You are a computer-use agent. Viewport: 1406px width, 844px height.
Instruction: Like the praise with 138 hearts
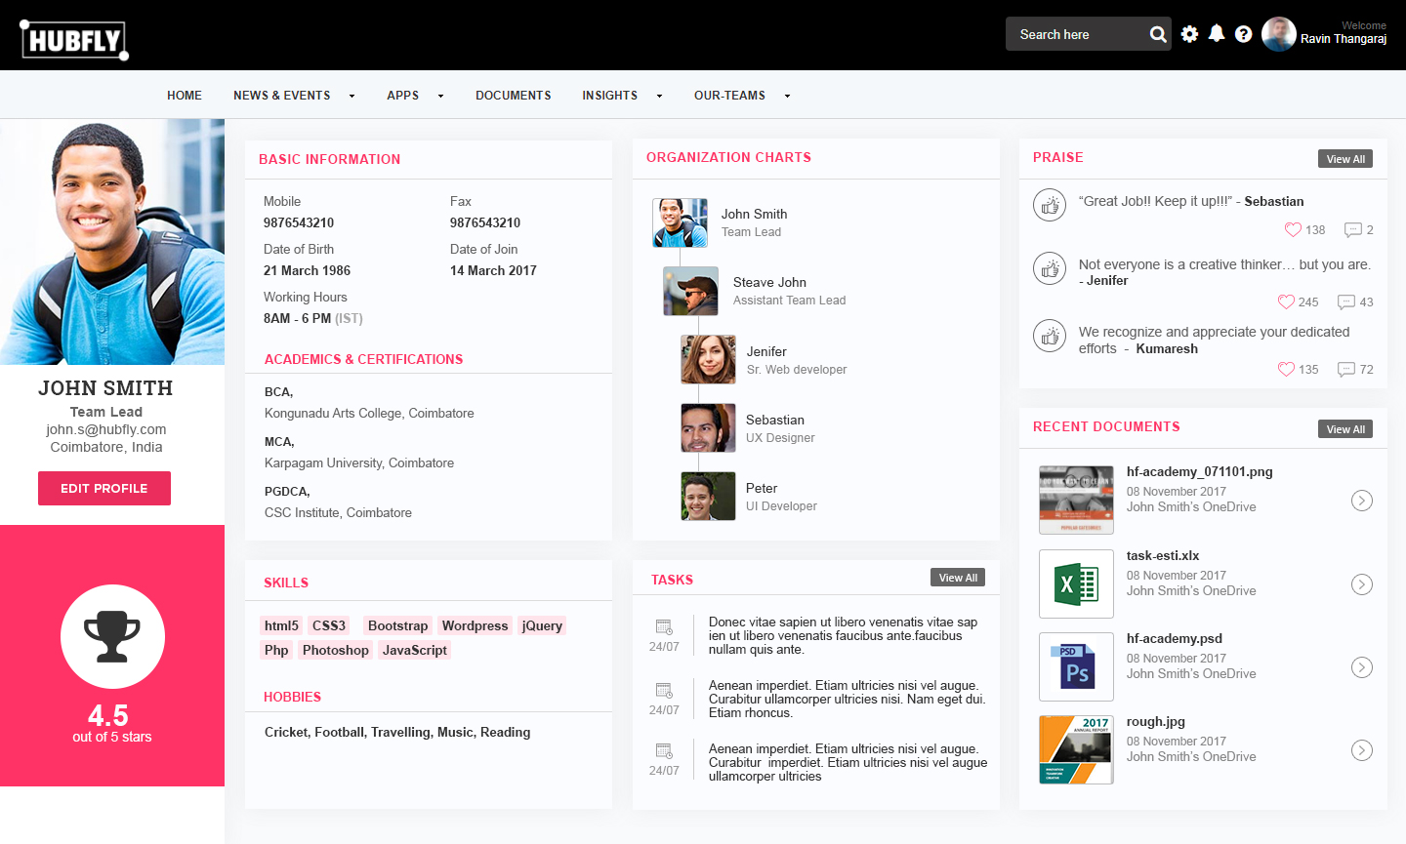1293,229
